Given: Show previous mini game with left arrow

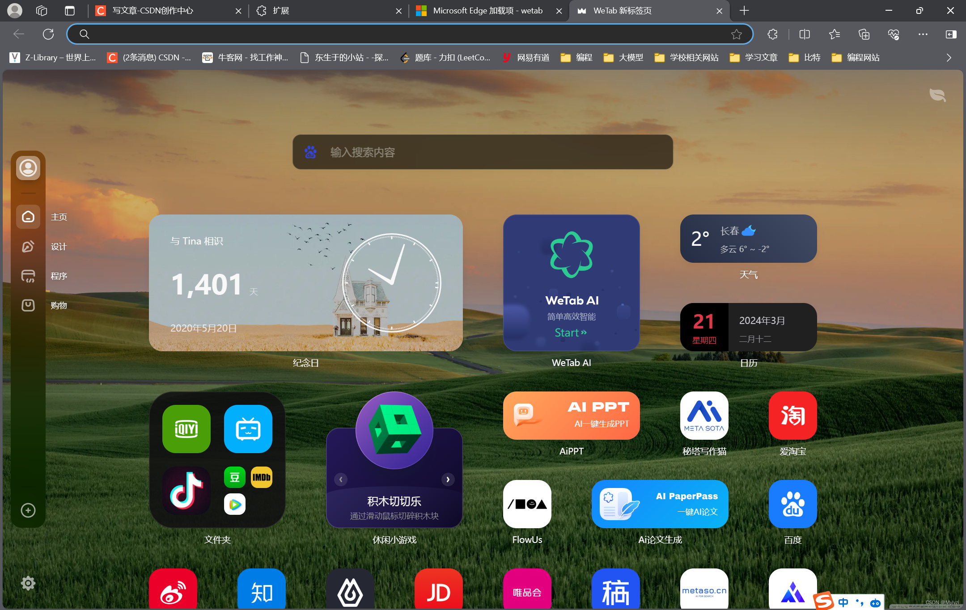Looking at the screenshot, I should 341,480.
